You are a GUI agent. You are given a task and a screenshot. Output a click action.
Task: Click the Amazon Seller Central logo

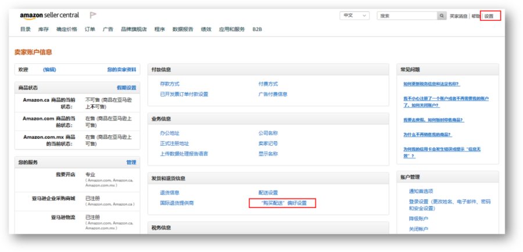(49, 15)
